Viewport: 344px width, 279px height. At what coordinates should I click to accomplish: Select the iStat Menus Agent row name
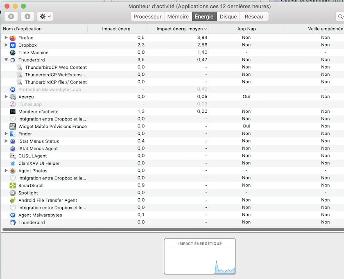(x=38, y=149)
